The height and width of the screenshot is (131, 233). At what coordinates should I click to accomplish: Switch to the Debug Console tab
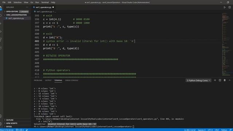(x=72, y=80)
